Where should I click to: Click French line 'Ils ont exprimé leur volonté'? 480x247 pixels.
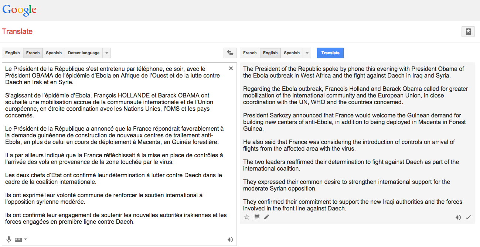point(104,199)
